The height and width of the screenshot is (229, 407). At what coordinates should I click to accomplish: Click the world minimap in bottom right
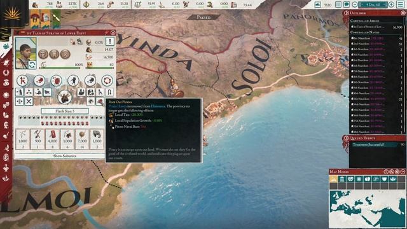tap(367, 209)
